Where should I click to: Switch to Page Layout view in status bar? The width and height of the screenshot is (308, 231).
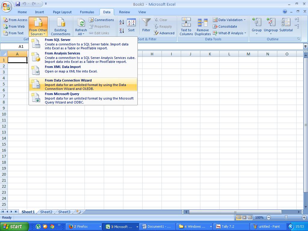pyautogui.click(x=244, y=217)
